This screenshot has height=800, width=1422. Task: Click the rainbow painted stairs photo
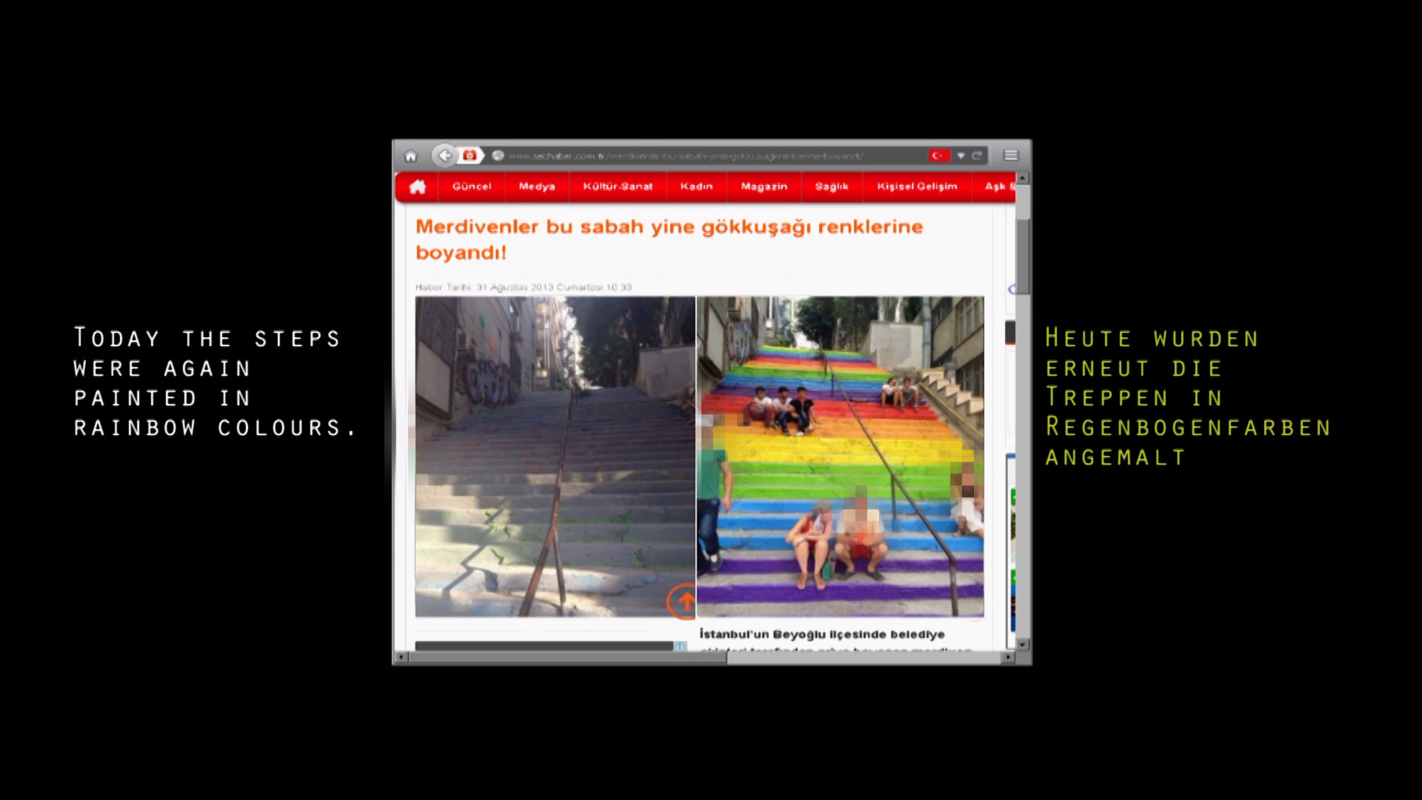click(840, 456)
